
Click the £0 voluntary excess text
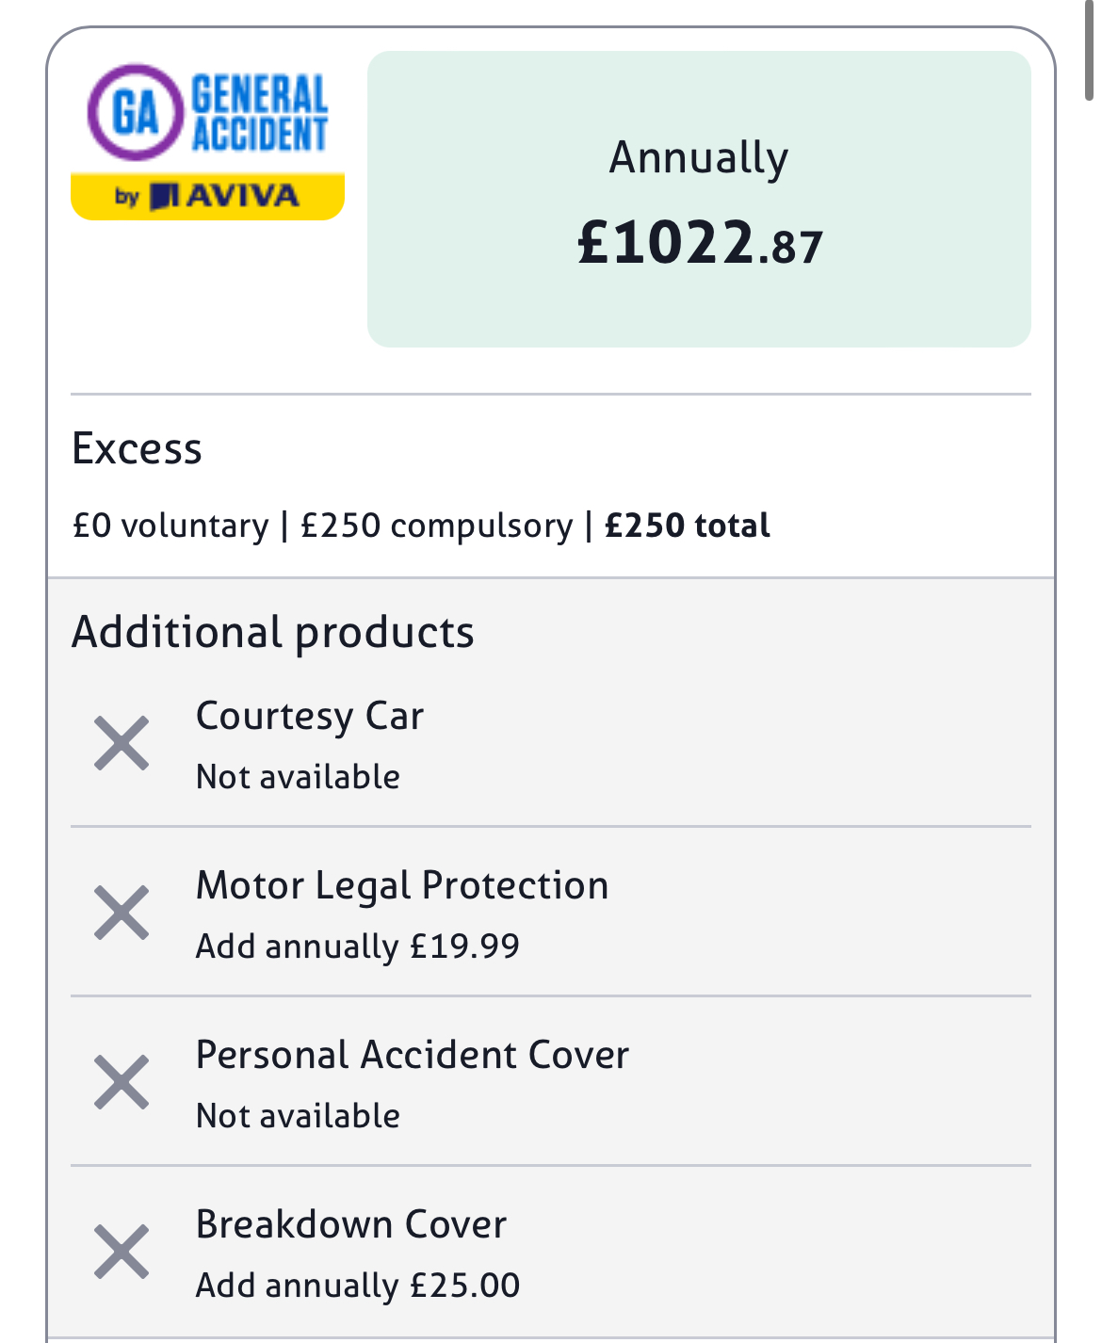click(170, 526)
